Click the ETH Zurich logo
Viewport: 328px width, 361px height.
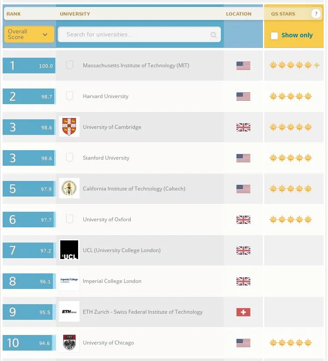[x=69, y=312]
